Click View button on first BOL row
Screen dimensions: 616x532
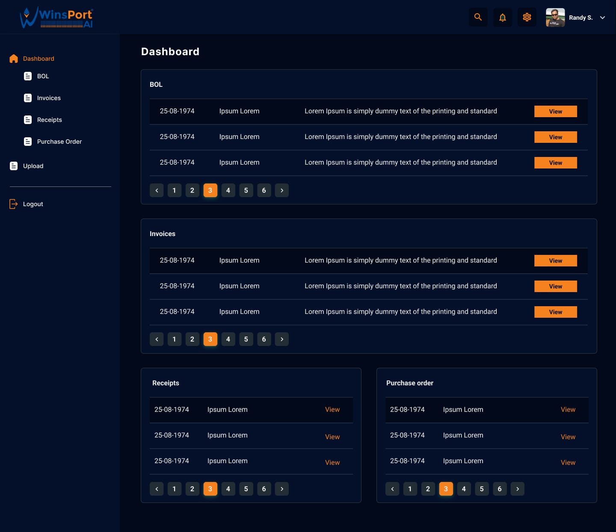555,112
